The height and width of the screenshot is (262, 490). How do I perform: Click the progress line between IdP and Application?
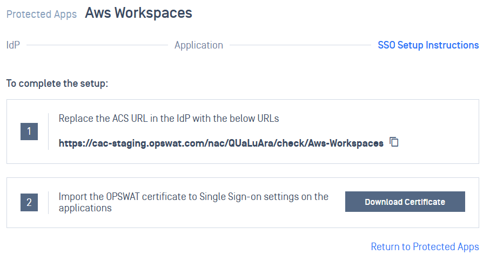pos(97,45)
